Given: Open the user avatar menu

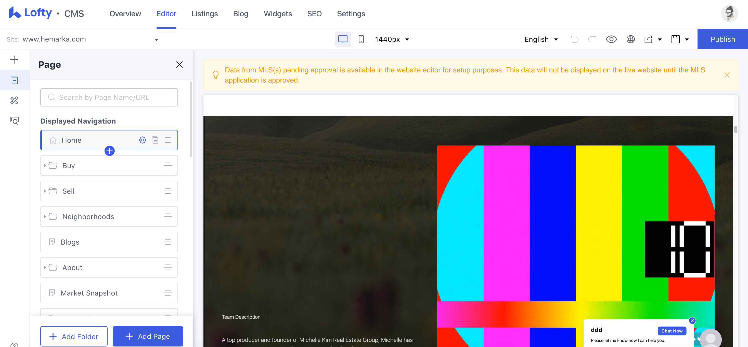Looking at the screenshot, I should coord(729,13).
